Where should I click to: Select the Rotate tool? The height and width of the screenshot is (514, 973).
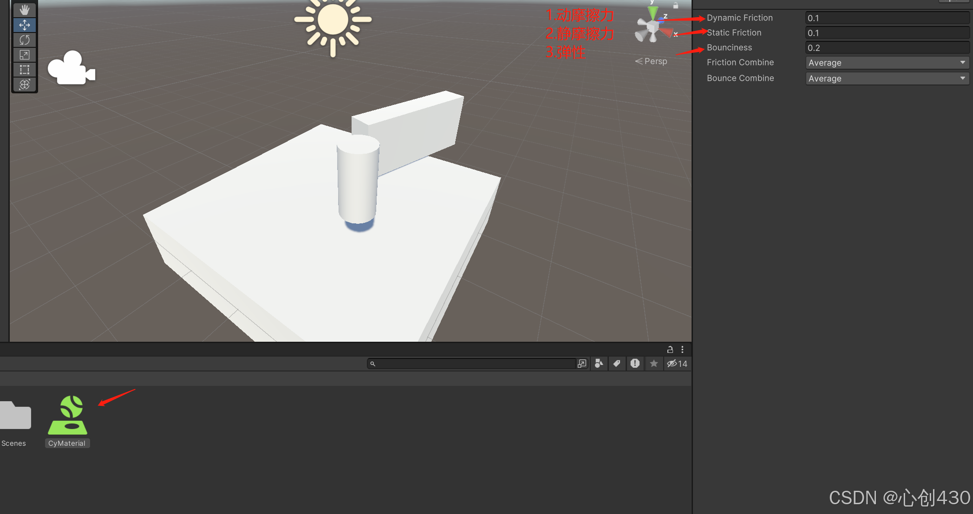point(25,40)
